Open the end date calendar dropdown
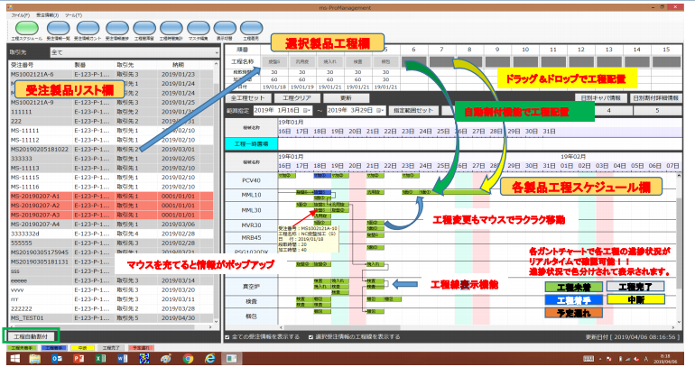The image size is (695, 367). [x=381, y=110]
